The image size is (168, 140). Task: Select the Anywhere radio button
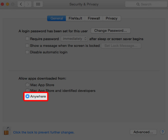(27, 97)
